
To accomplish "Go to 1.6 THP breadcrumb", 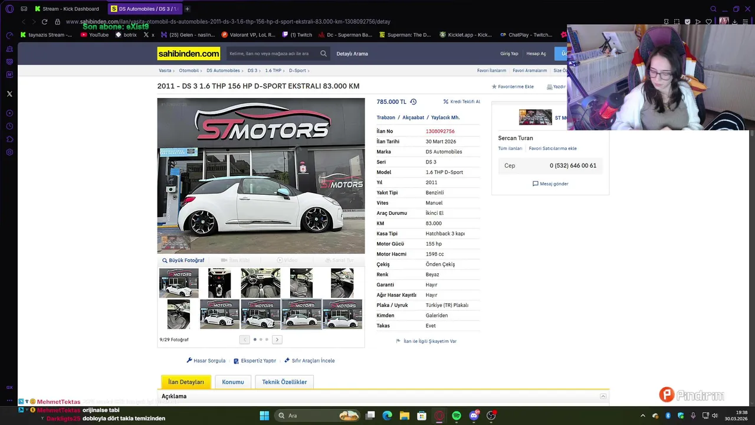I will pyautogui.click(x=273, y=71).
